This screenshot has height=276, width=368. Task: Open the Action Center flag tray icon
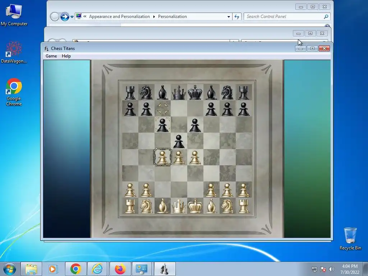click(323, 269)
